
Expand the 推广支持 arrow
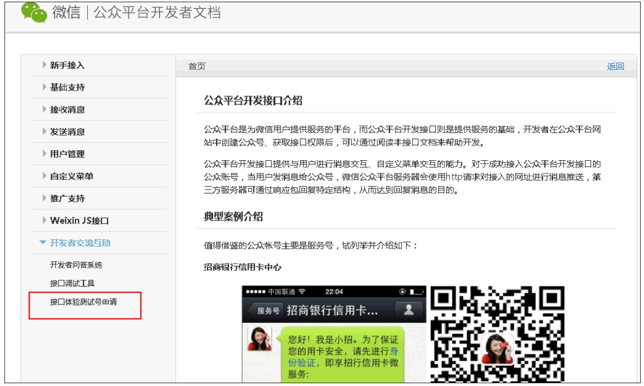click(x=44, y=197)
